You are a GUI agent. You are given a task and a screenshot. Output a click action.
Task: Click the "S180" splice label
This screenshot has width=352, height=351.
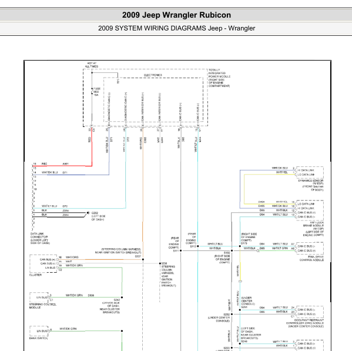[x=227, y=253]
